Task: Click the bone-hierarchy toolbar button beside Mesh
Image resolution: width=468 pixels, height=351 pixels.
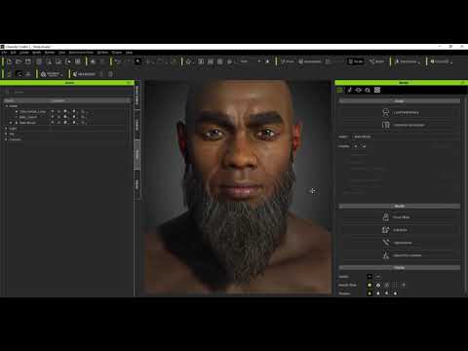Action: pyautogui.click(x=376, y=61)
